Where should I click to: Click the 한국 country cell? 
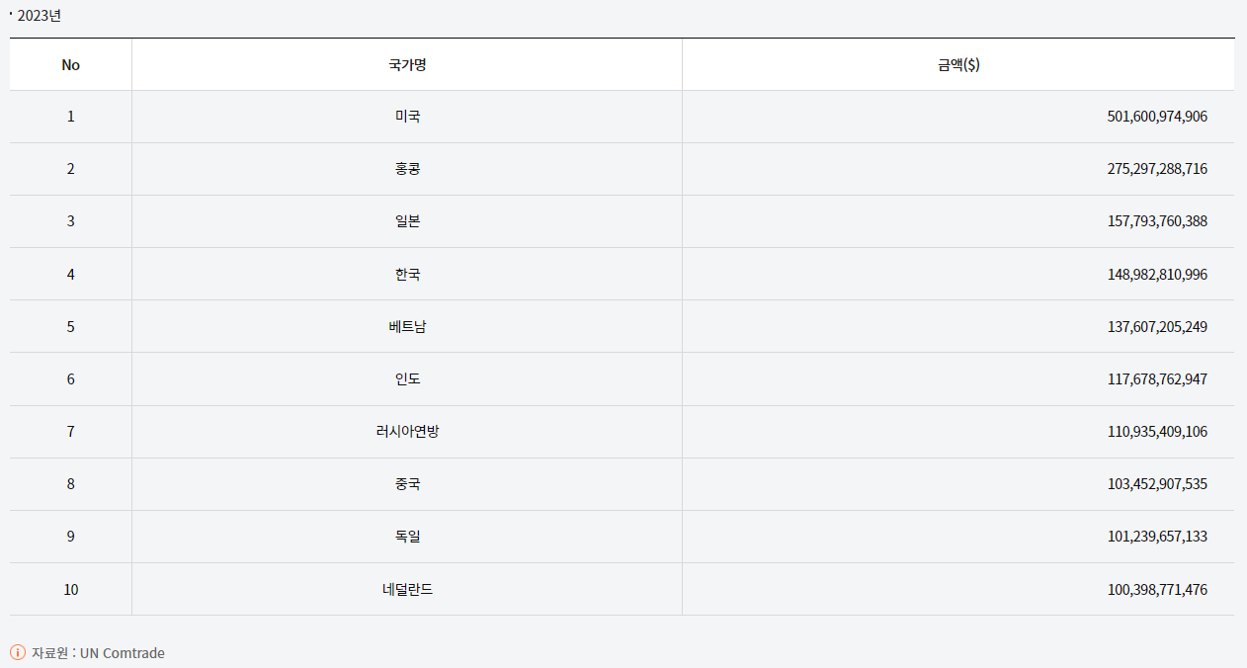[x=407, y=275]
